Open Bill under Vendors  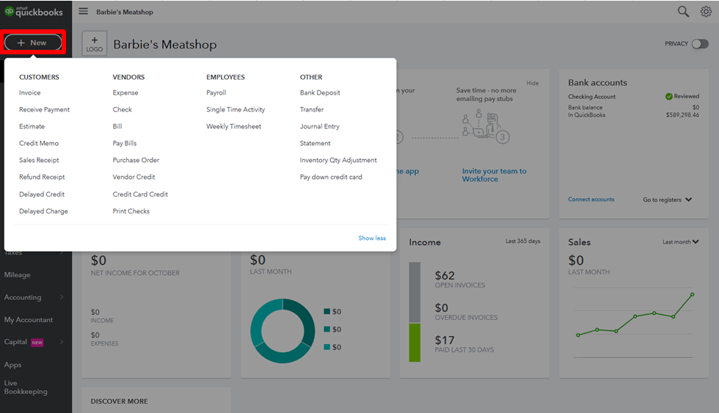click(x=117, y=126)
